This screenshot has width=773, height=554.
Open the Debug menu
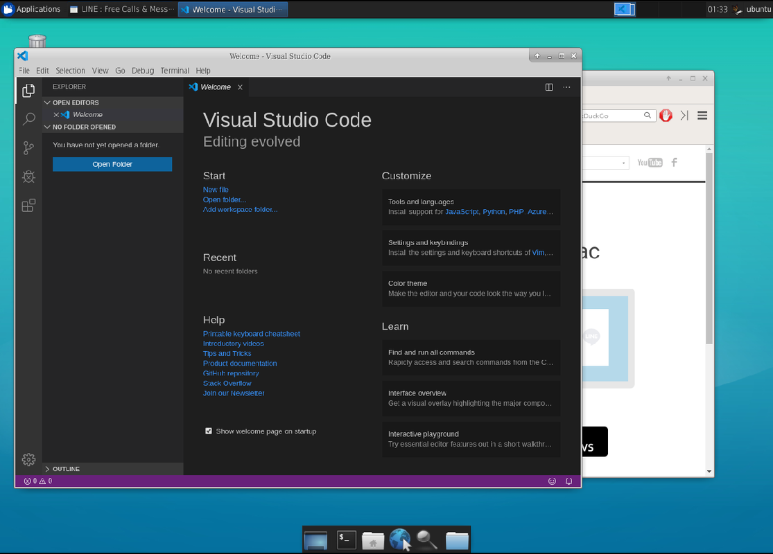143,71
